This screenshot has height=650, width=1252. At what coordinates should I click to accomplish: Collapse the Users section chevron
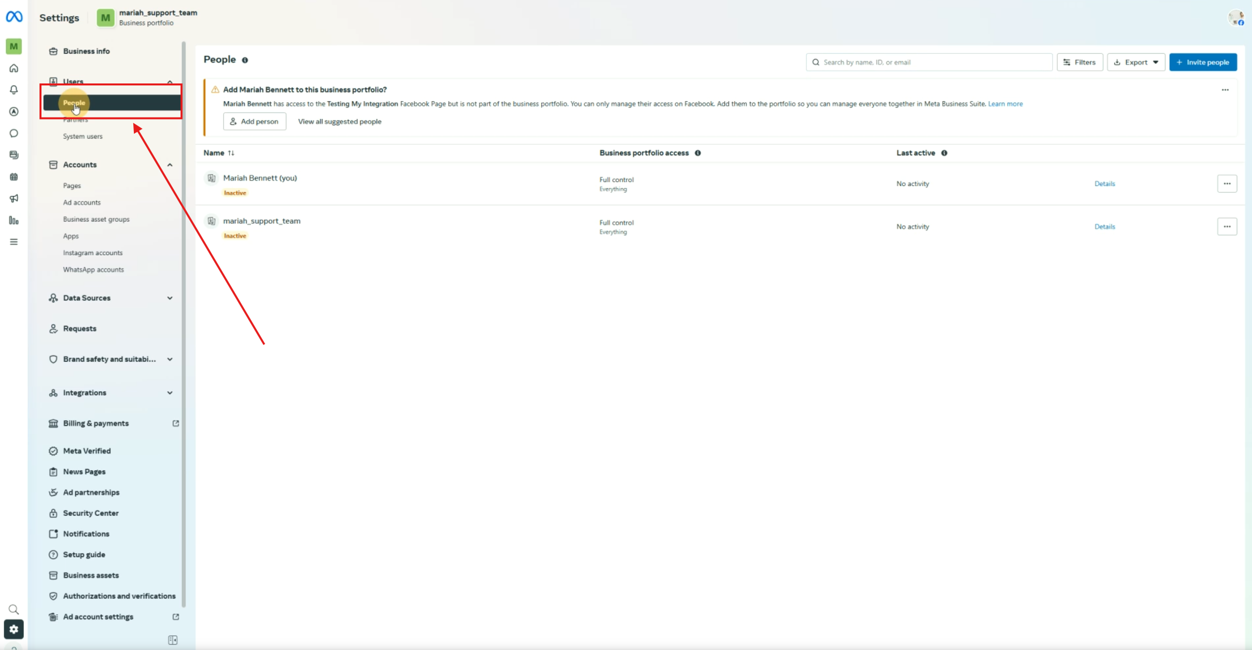(170, 82)
